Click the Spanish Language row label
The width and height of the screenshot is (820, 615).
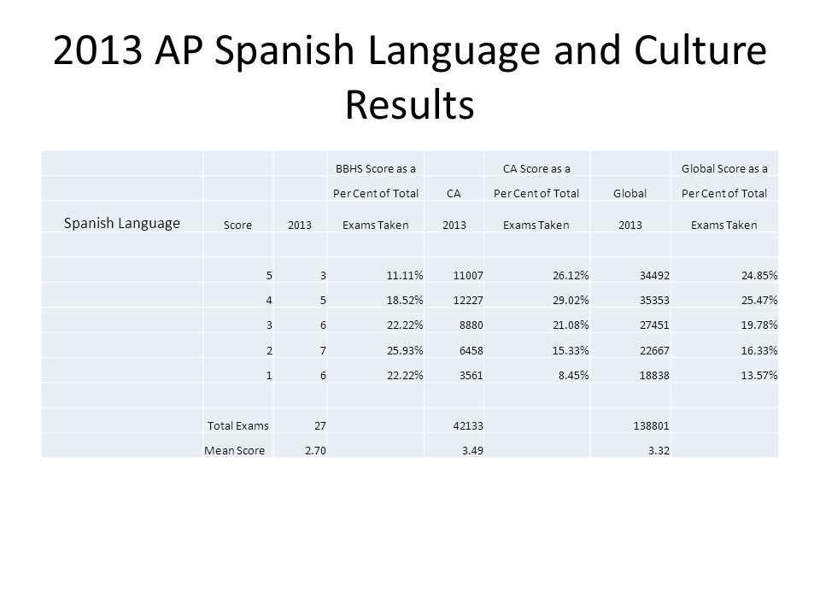[120, 223]
